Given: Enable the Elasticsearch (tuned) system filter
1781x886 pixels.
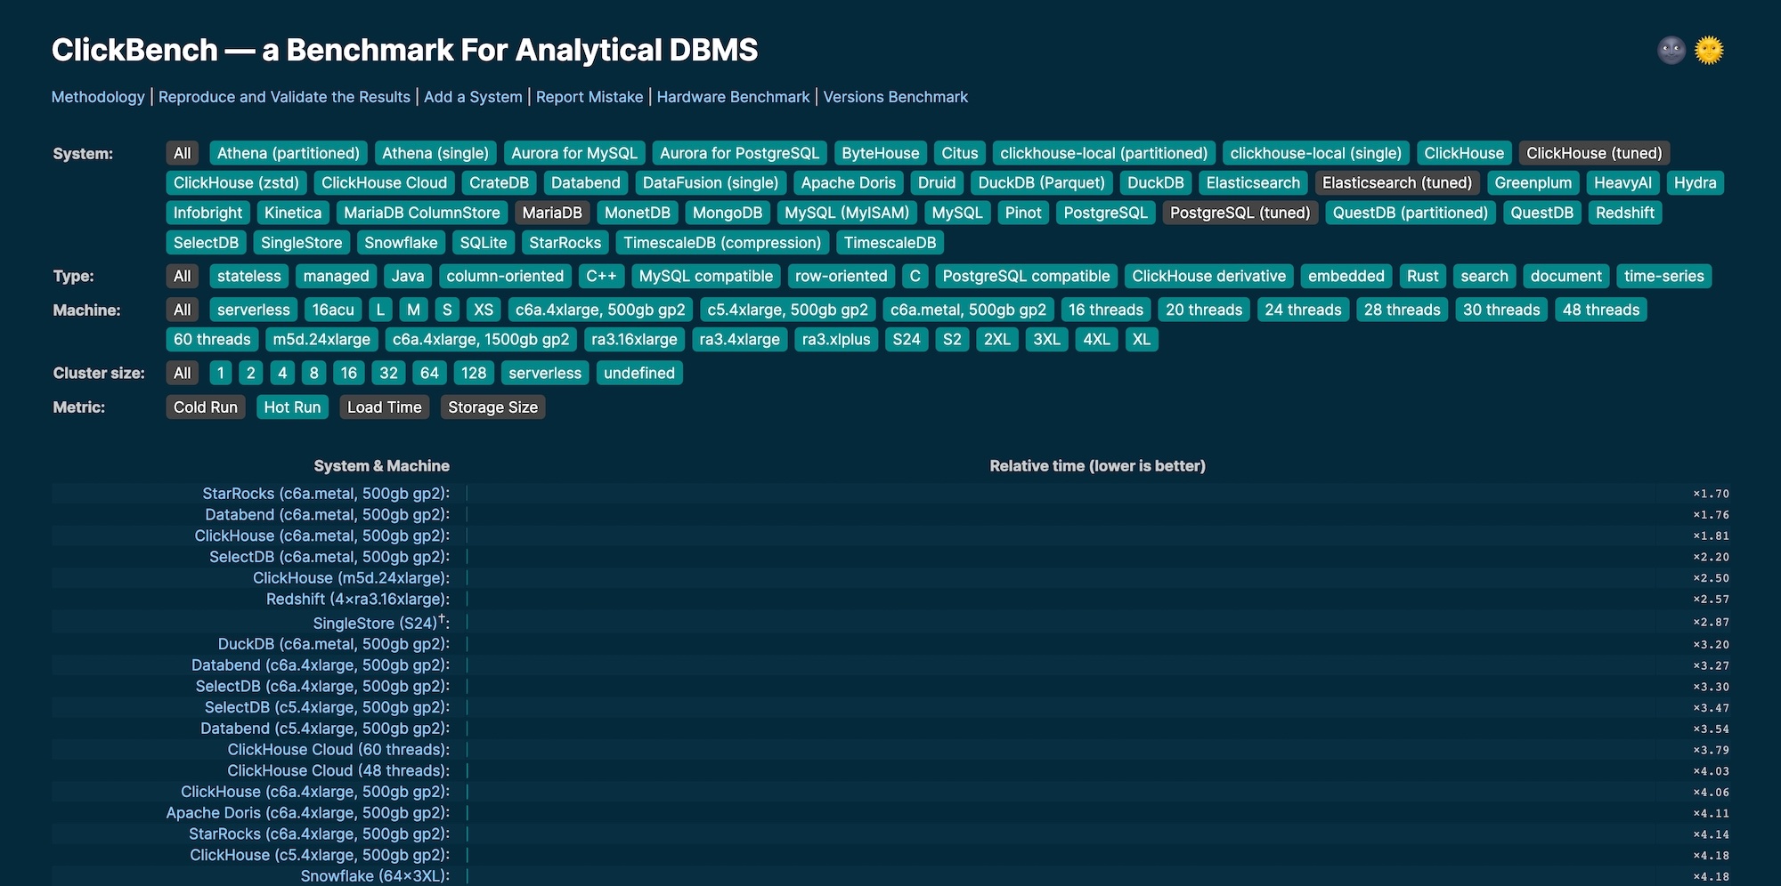Looking at the screenshot, I should 1396,183.
